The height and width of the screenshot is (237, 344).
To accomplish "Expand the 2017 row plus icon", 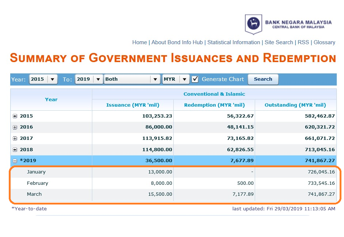I will click(x=15, y=138).
